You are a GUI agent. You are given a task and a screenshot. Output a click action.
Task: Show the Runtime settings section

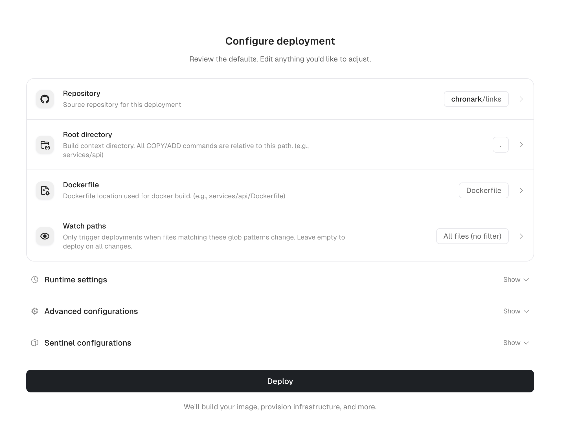click(x=516, y=280)
